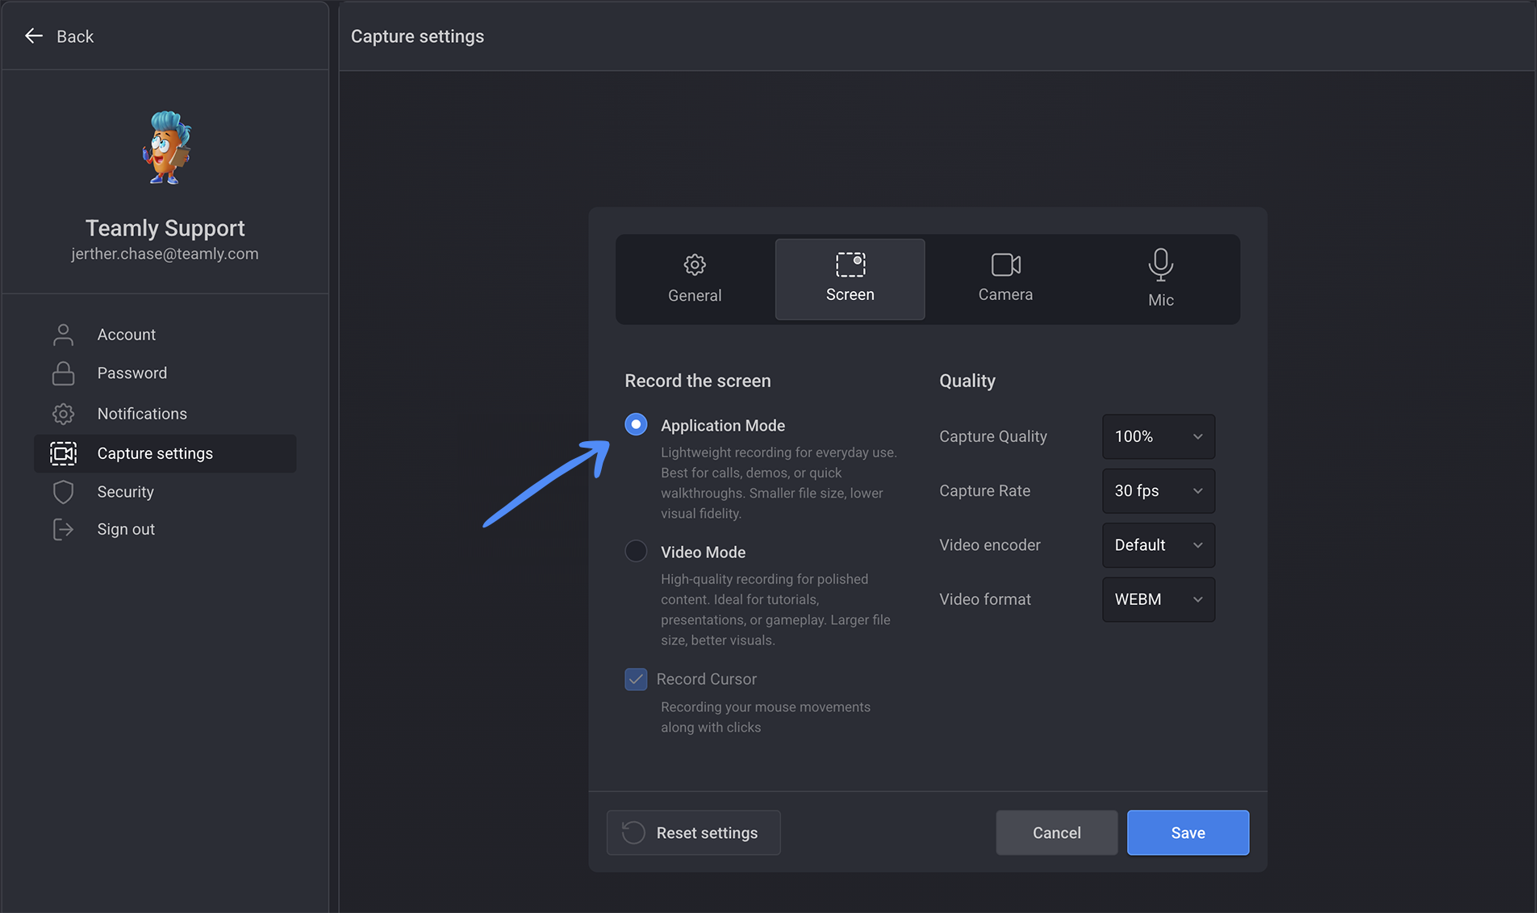Click the Capture Rate label

pyautogui.click(x=984, y=490)
